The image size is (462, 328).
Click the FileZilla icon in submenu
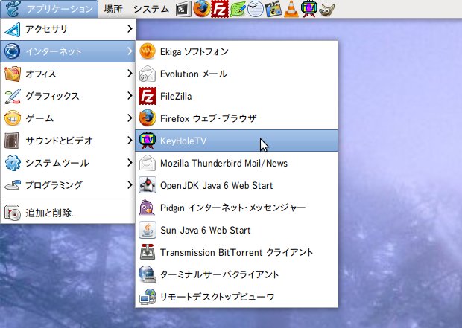(x=148, y=96)
